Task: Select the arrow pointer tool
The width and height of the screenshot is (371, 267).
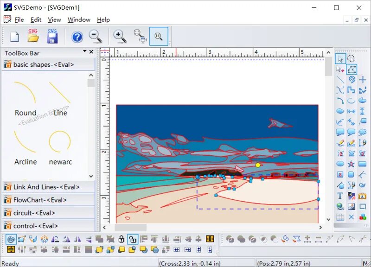Action: pos(340,59)
